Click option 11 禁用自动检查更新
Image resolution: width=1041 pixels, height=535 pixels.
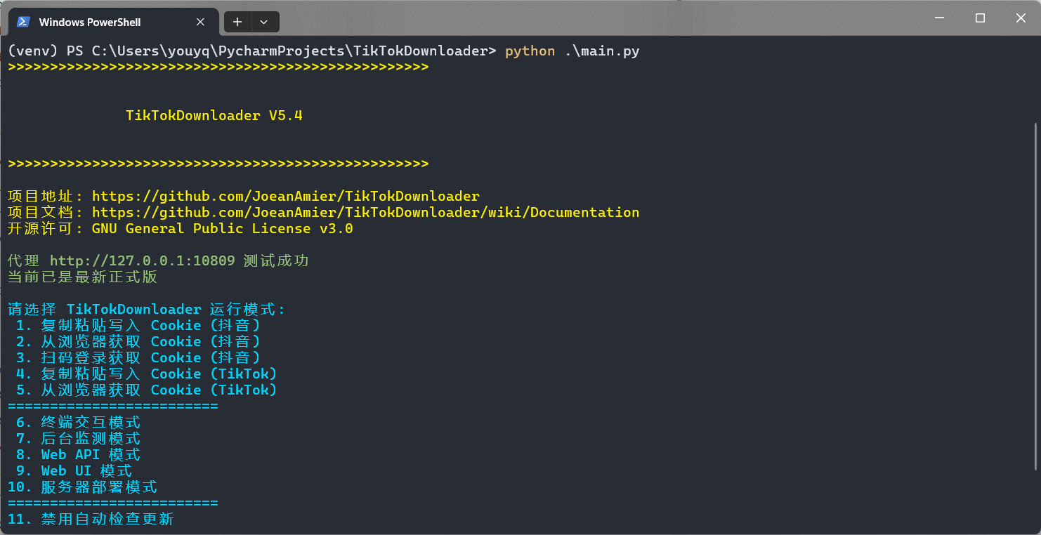click(91, 519)
